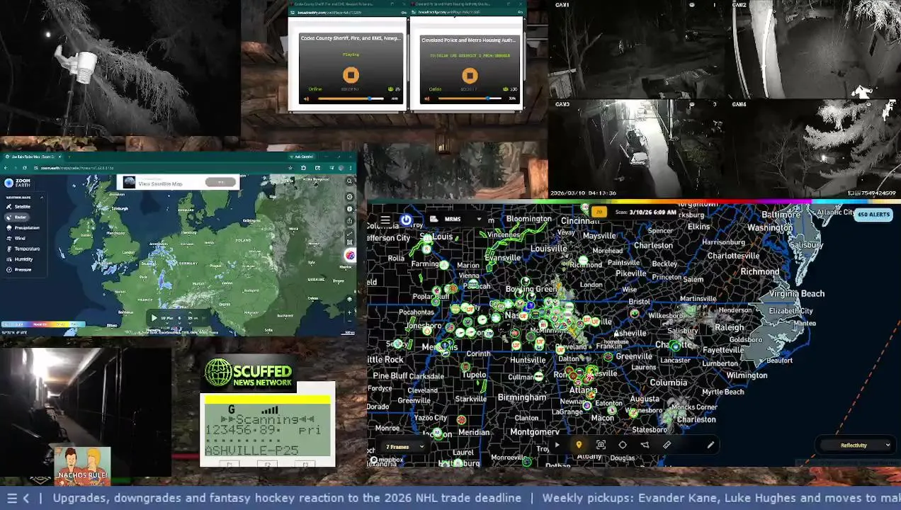The height and width of the screenshot is (510, 901).
Task: Adjust the Cleveland Police scanner volume slider
Action: click(470, 98)
